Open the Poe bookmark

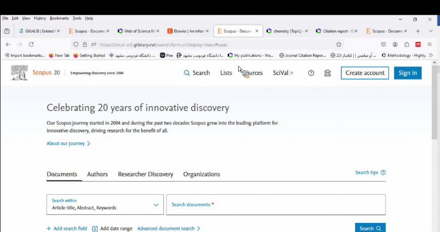click(166, 55)
